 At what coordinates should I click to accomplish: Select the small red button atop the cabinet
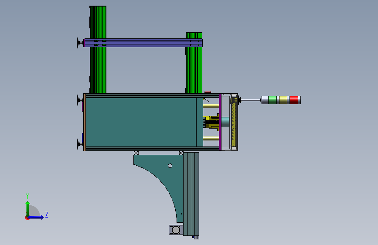click(x=208, y=92)
